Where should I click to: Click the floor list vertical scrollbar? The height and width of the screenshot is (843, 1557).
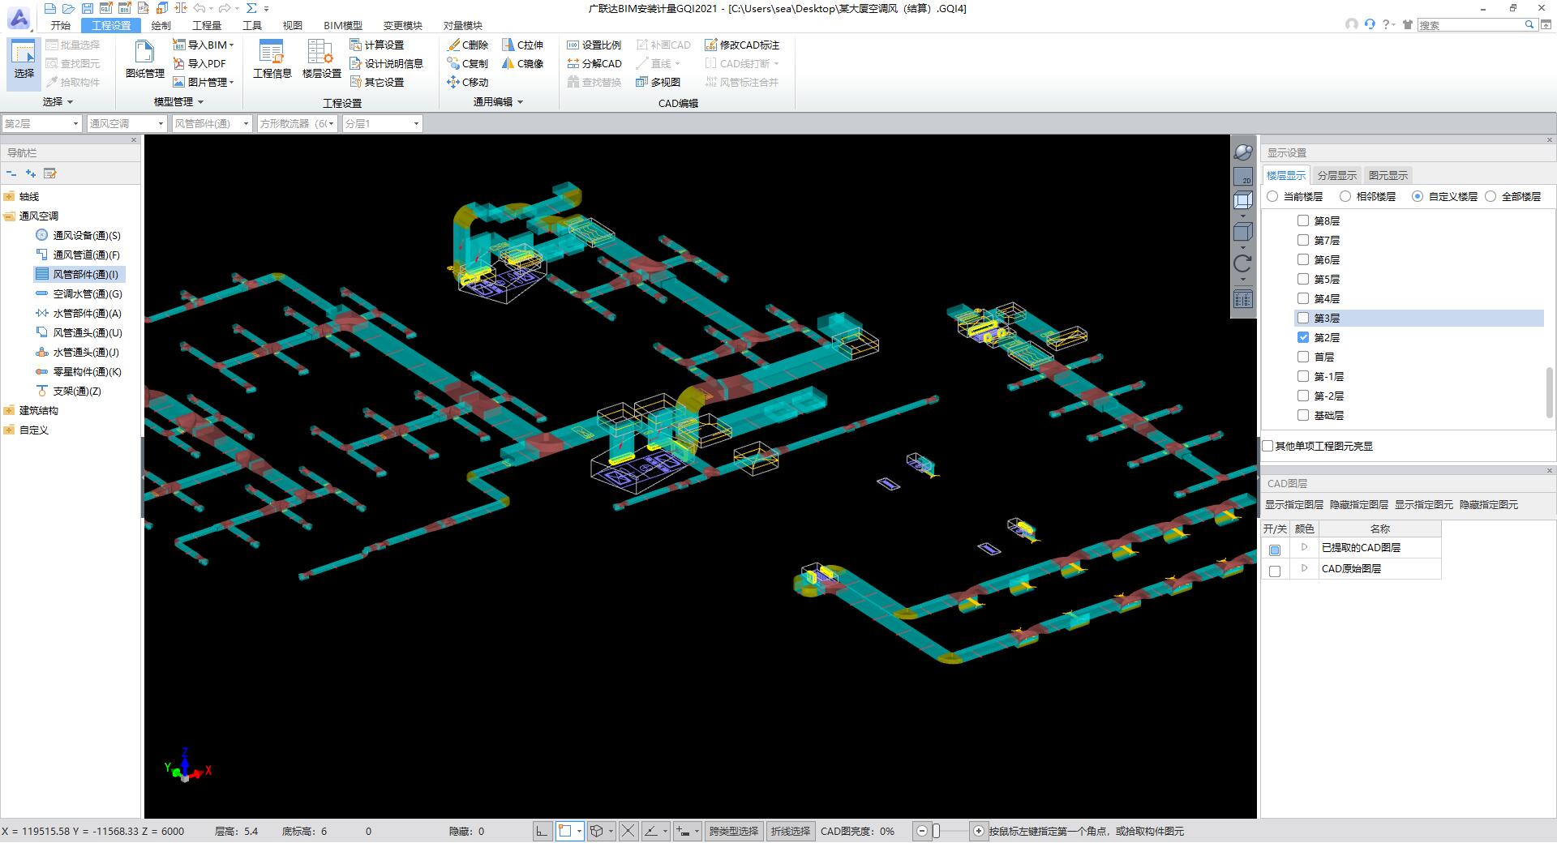[x=1551, y=393]
